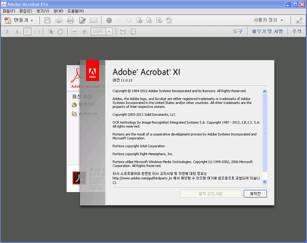Click the highlight text icon
The width and height of the screenshot is (307, 243).
(x=129, y=20)
